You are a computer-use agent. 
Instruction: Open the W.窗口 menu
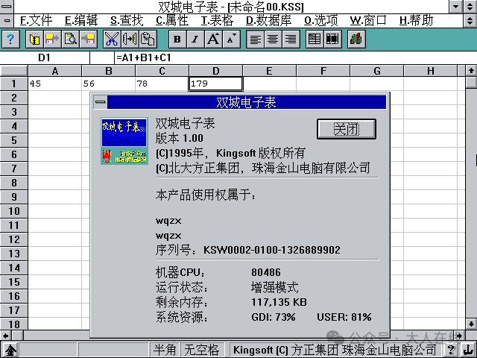coord(368,21)
